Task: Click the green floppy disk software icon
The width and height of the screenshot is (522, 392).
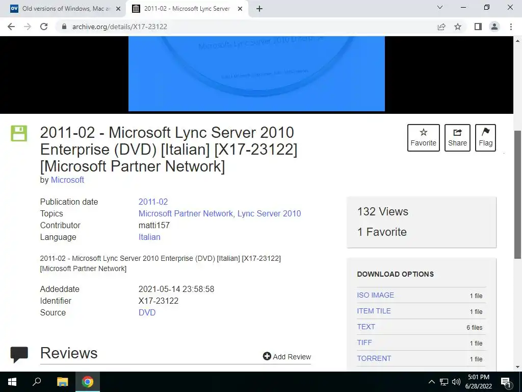Action: (x=19, y=133)
